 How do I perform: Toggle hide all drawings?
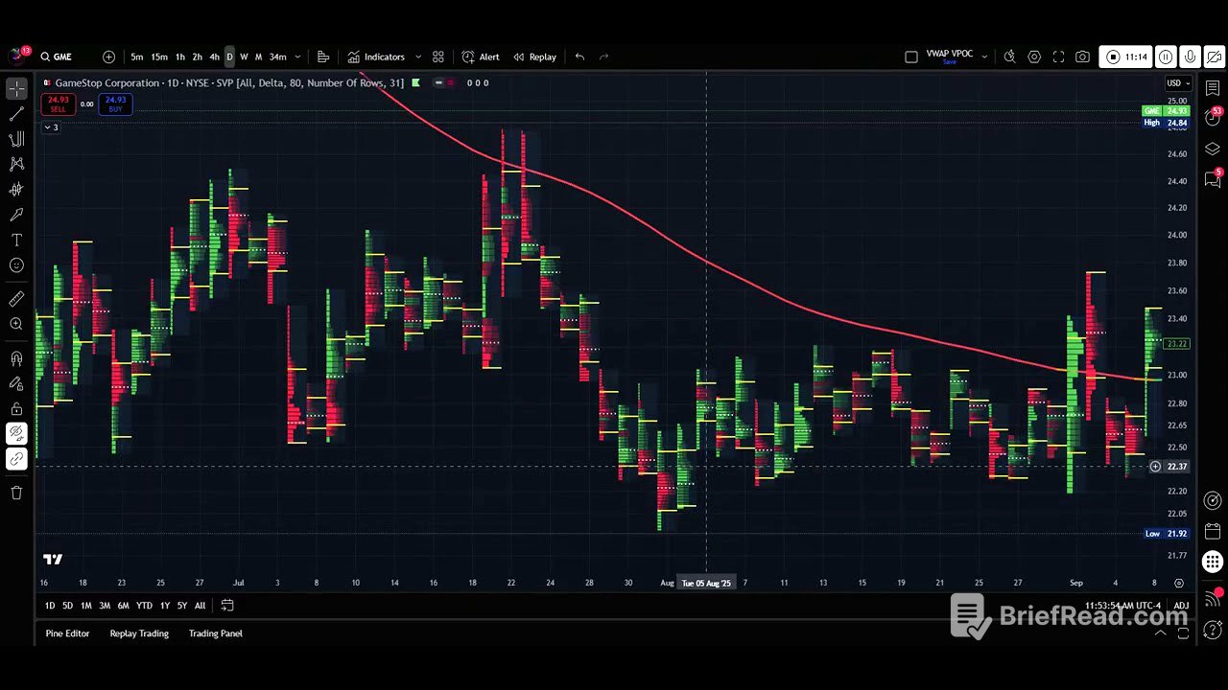pyautogui.click(x=16, y=433)
